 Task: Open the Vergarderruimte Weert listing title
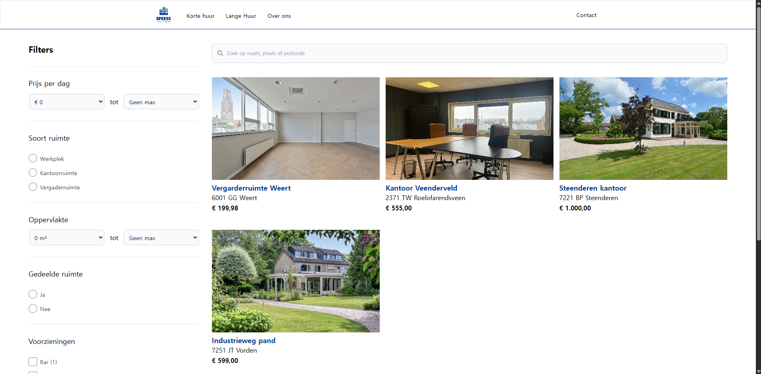tap(251, 188)
